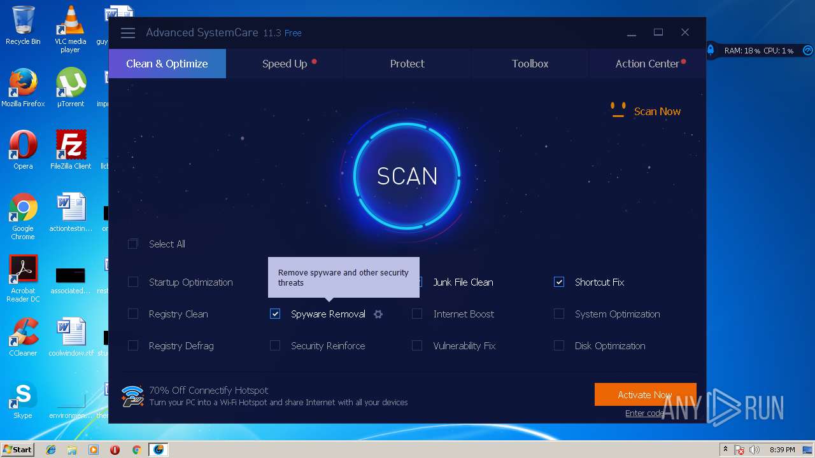Image resolution: width=815 pixels, height=458 pixels.
Task: Show hidden system tray icons
Action: [725, 450]
